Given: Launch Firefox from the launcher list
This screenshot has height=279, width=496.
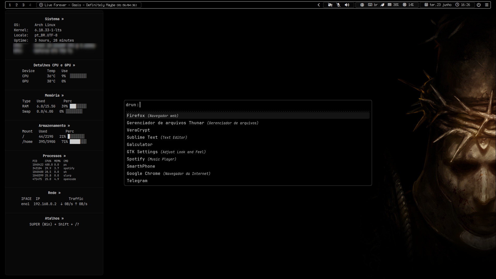Looking at the screenshot, I should 248,115.
